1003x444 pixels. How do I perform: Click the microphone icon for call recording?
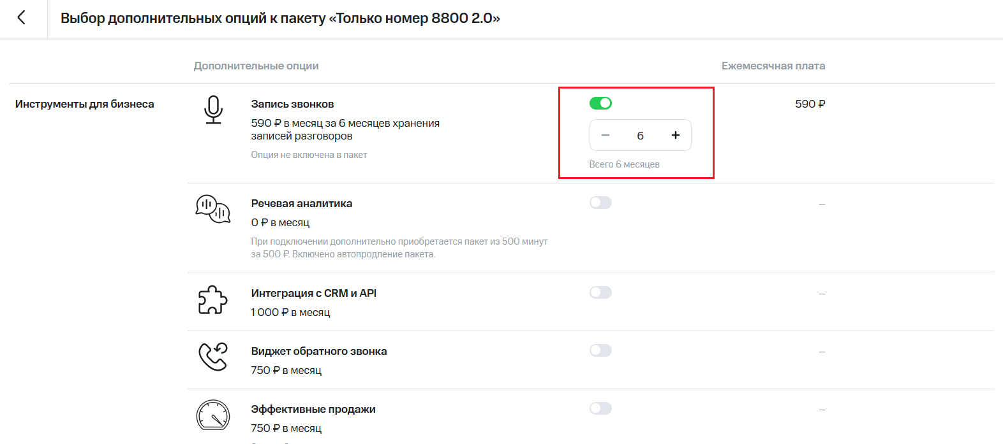tap(213, 110)
